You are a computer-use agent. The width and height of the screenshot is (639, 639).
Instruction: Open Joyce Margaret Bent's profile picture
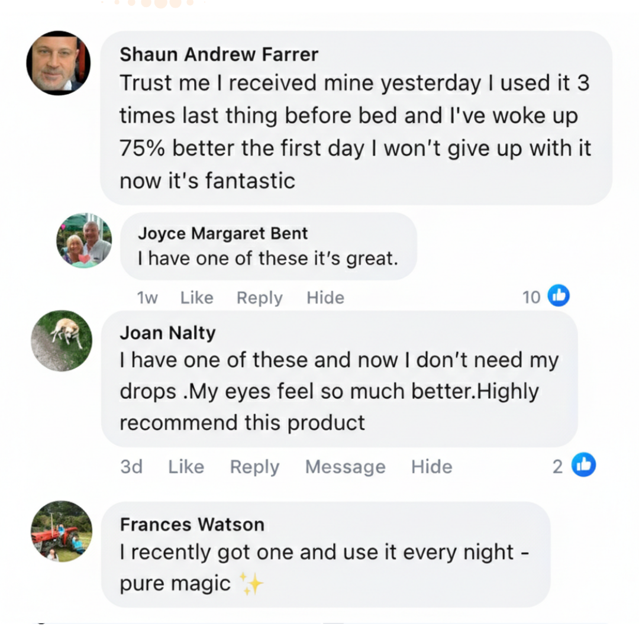point(84,241)
